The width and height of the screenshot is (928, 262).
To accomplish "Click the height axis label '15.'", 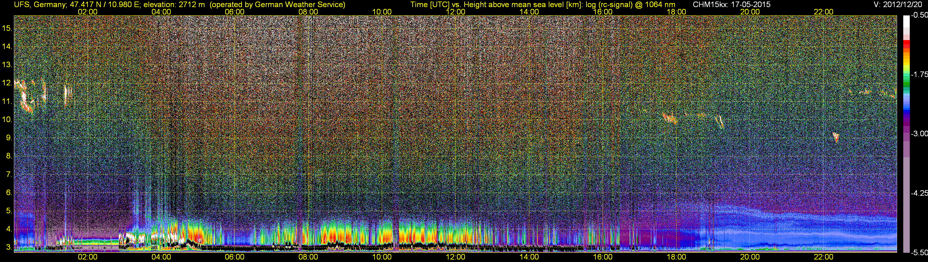I will [7, 28].
